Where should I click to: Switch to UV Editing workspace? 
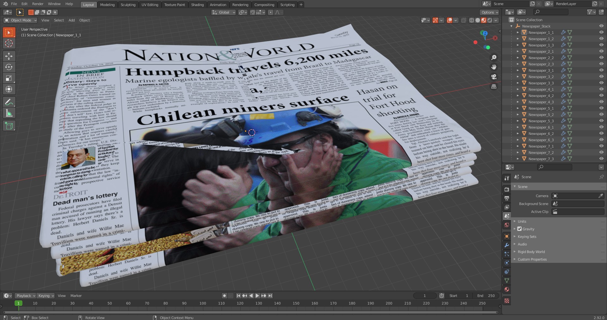tap(150, 5)
